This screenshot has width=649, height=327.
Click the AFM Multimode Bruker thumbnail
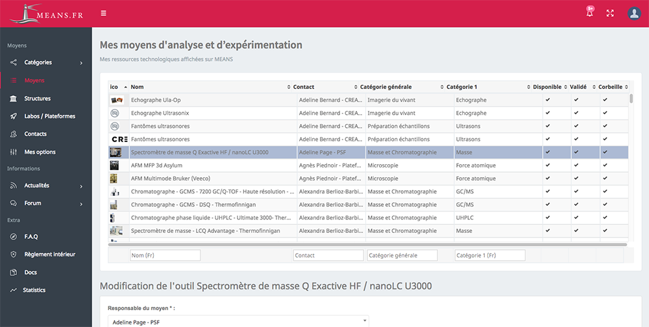click(114, 178)
